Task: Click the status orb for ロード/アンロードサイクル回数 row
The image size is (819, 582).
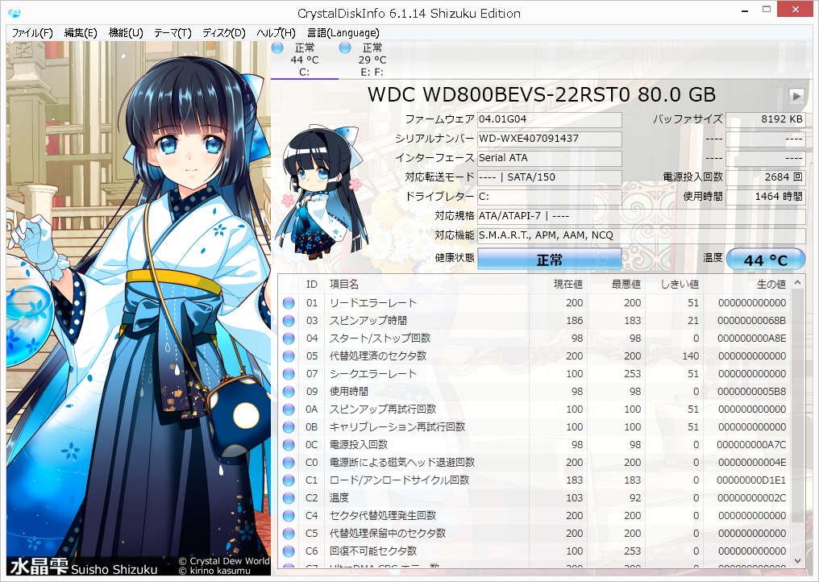Action: (x=289, y=480)
